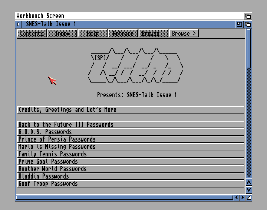
Task: Click the Retrace button
Action: click(x=123, y=33)
